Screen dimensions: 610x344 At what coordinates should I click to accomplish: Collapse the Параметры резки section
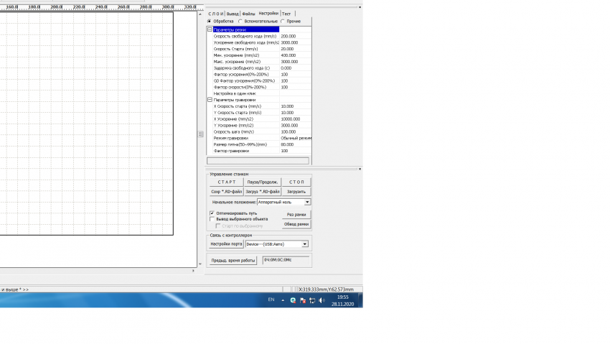pyautogui.click(x=210, y=29)
